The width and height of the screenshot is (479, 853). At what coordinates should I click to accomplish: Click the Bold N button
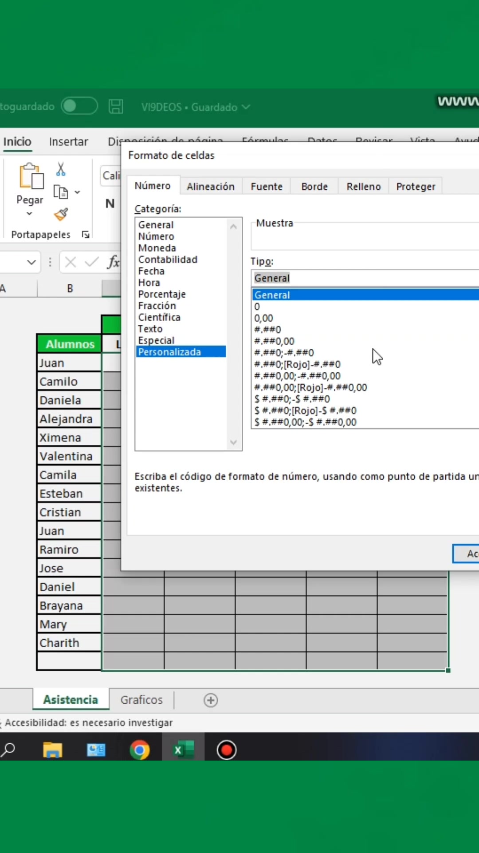click(110, 203)
